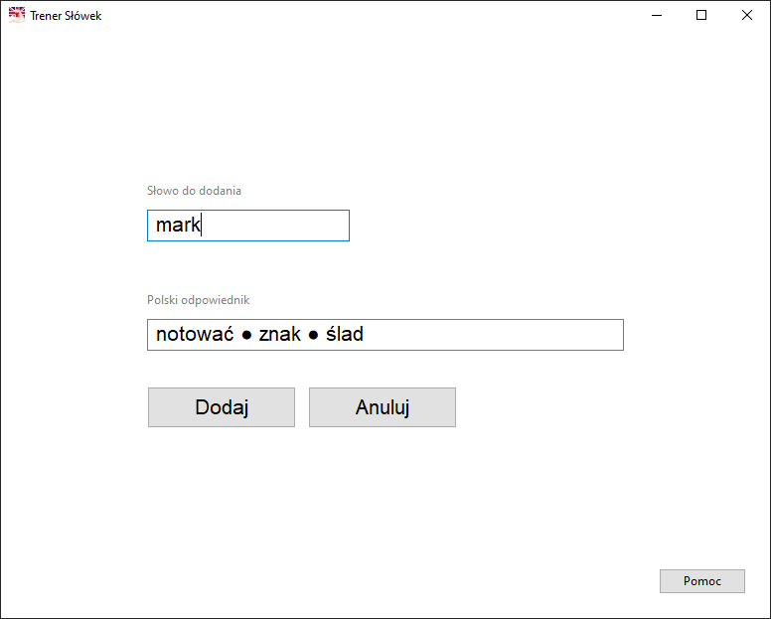Maximize the Trener Słówek window
This screenshot has height=619, width=771.
pos(701,15)
